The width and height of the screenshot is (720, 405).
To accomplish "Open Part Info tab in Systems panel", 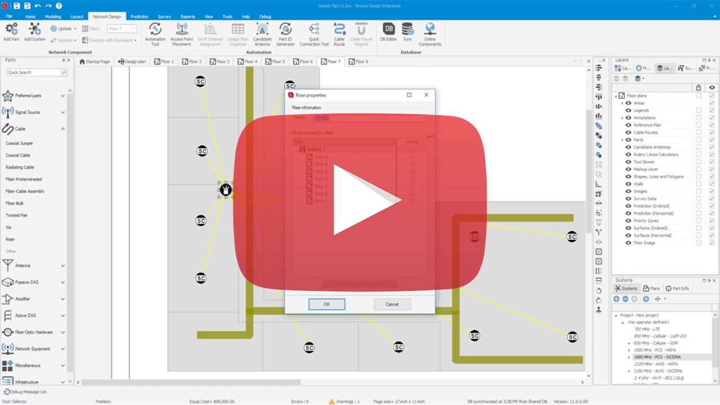I will click(677, 289).
